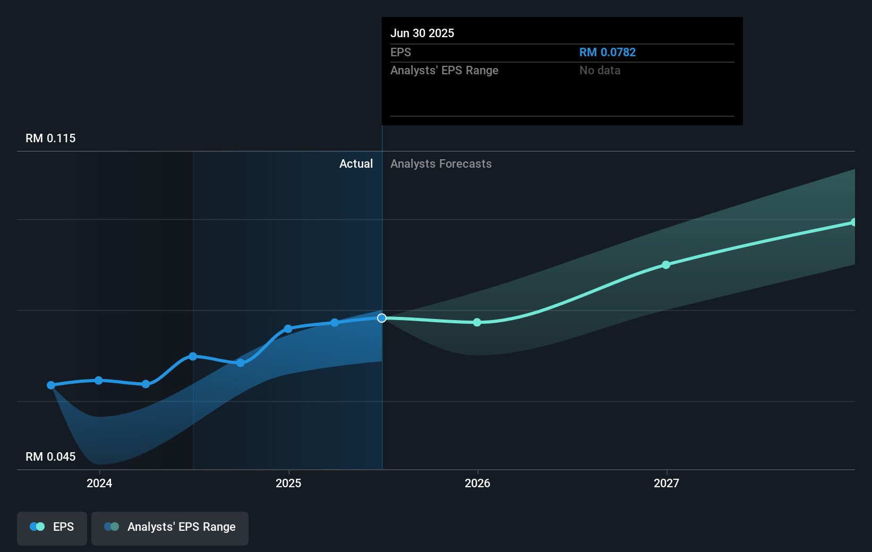Click the EPS legend color dots icon
This screenshot has height=552, width=872.
37,527
